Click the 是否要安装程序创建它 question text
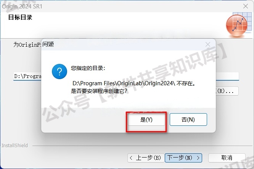This screenshot has width=254, height=169. tap(99, 91)
